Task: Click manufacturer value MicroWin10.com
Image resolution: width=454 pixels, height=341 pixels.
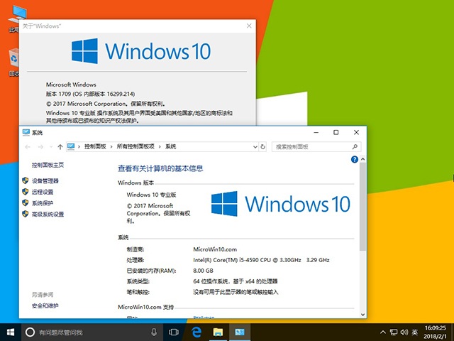Action: point(215,249)
